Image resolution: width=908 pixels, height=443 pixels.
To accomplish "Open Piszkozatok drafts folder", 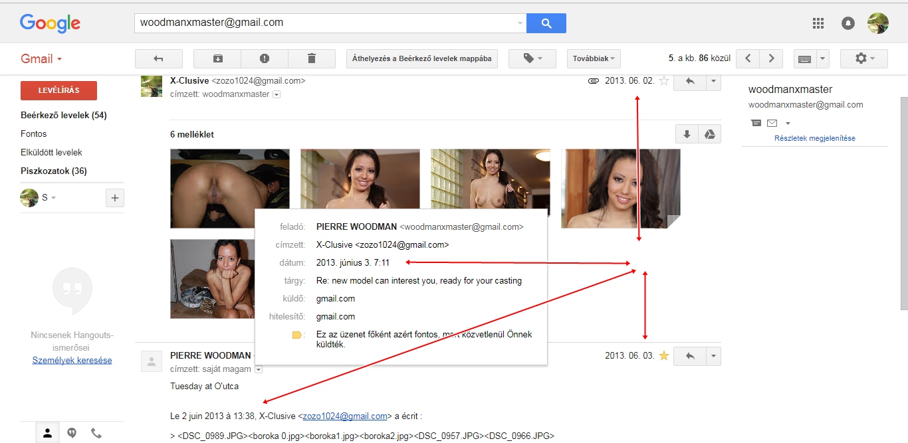I will pyautogui.click(x=52, y=171).
